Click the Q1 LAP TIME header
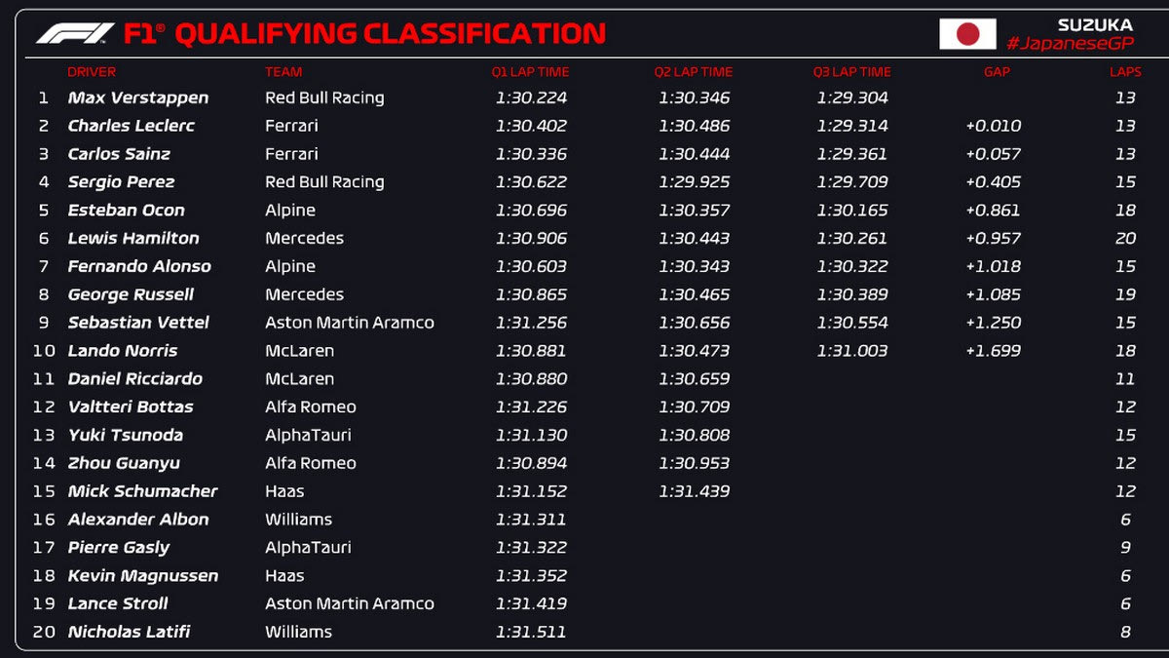 click(530, 71)
